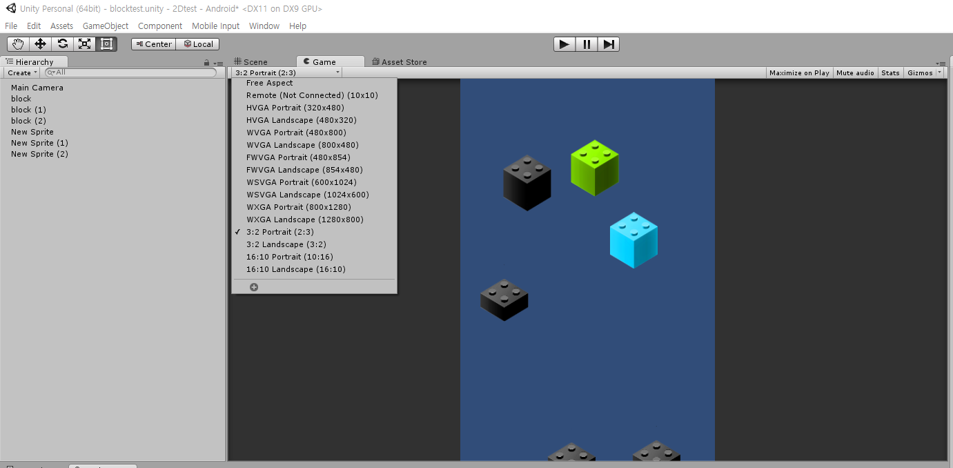The image size is (953, 468).
Task: Toggle the Stats overlay
Action: 890,72
